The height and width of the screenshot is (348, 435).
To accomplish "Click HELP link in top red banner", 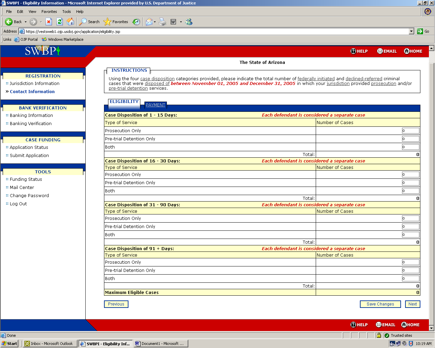I will coord(359,51).
